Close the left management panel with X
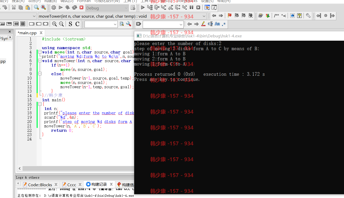Viewport: 344px width, 198px height. coord(10,32)
